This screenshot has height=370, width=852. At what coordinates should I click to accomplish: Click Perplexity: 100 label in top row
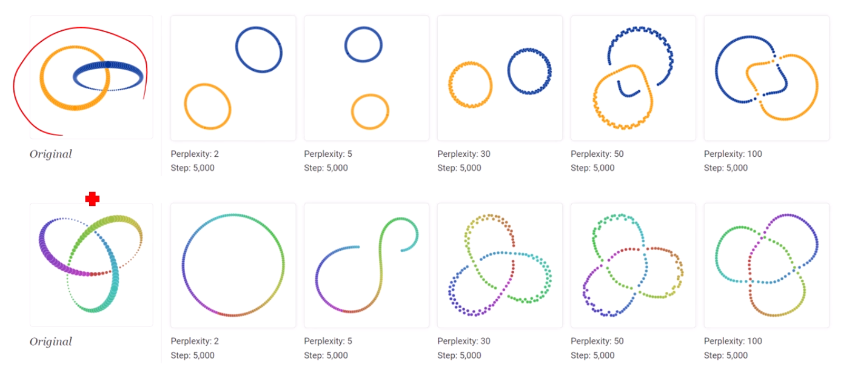tap(733, 154)
